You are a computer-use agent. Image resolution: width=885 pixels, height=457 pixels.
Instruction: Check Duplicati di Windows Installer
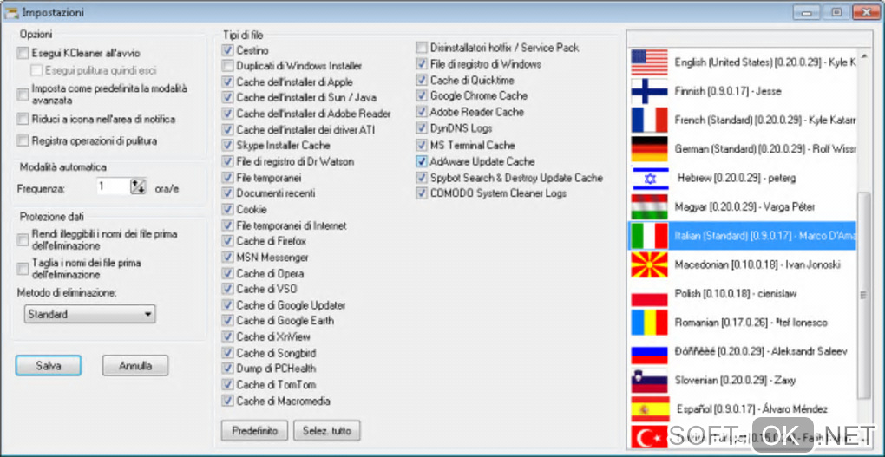[x=227, y=66]
